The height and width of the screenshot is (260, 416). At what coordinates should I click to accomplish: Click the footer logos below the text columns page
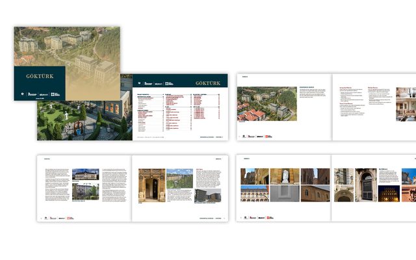pos(59,218)
